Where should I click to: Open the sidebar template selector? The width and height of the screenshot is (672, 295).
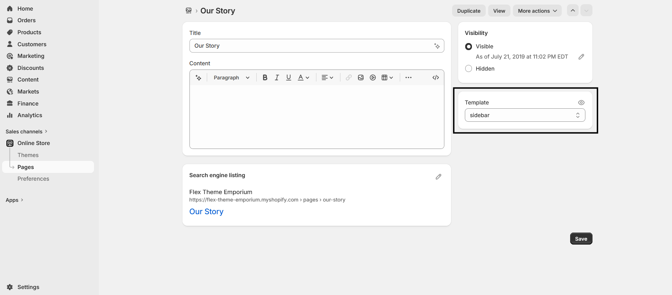click(525, 115)
